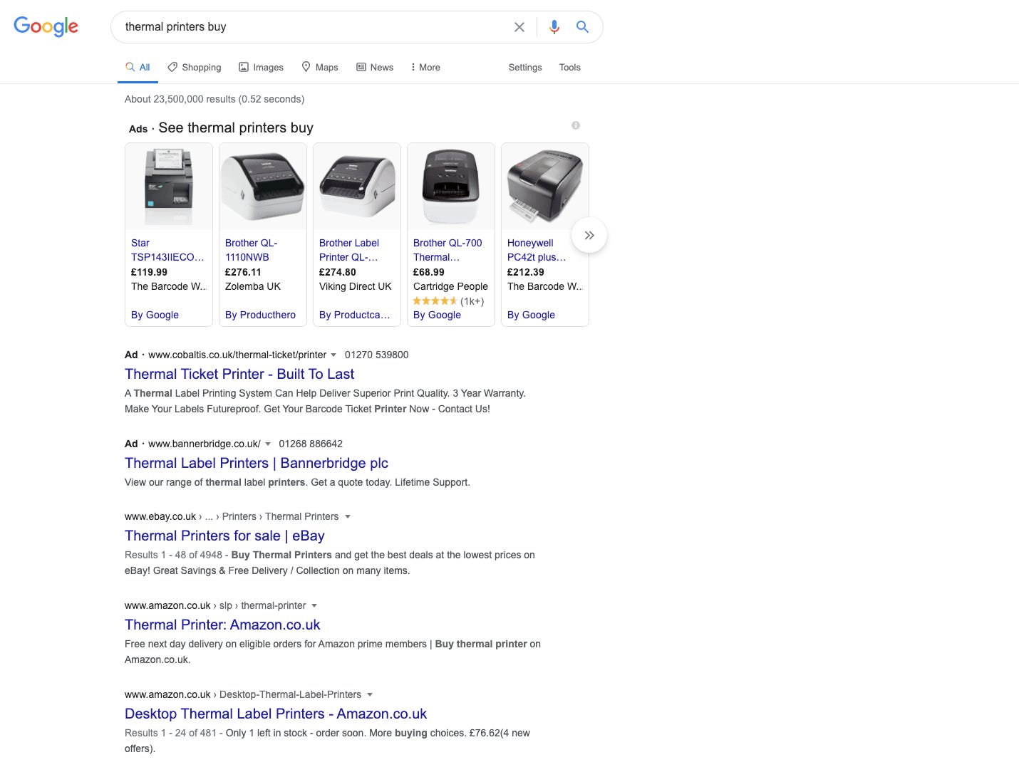Open the News tab
1019x762 pixels.
375,67
